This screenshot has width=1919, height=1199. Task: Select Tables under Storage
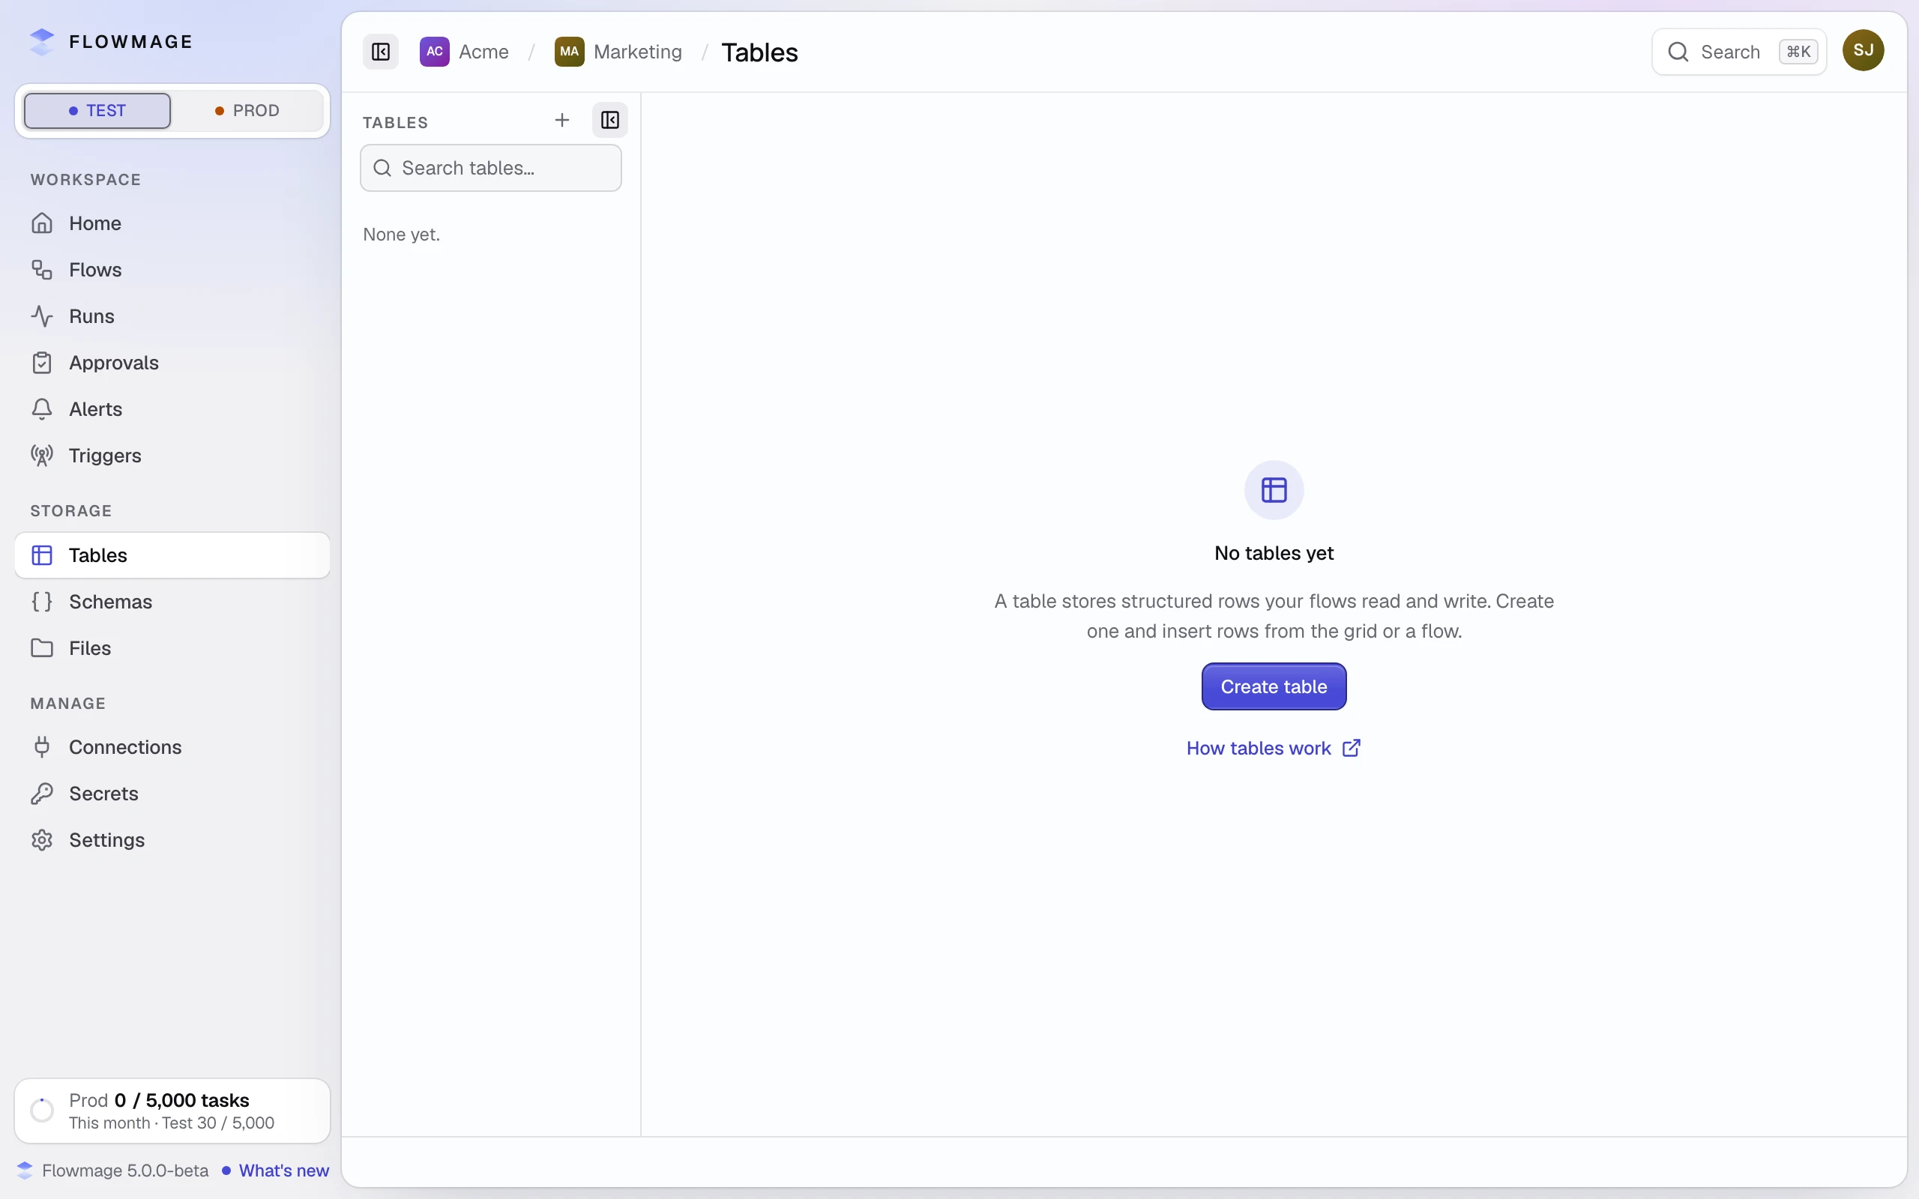(172, 555)
